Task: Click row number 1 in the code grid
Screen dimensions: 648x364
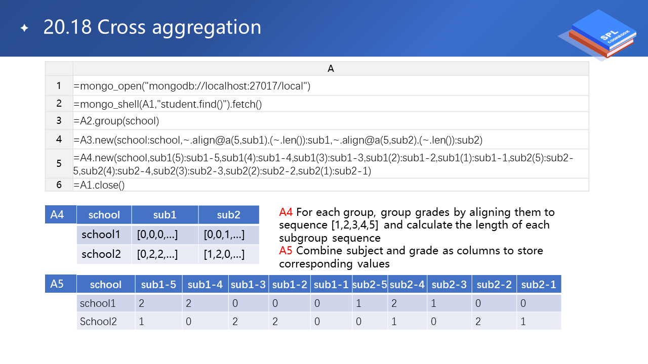Action: [59, 85]
